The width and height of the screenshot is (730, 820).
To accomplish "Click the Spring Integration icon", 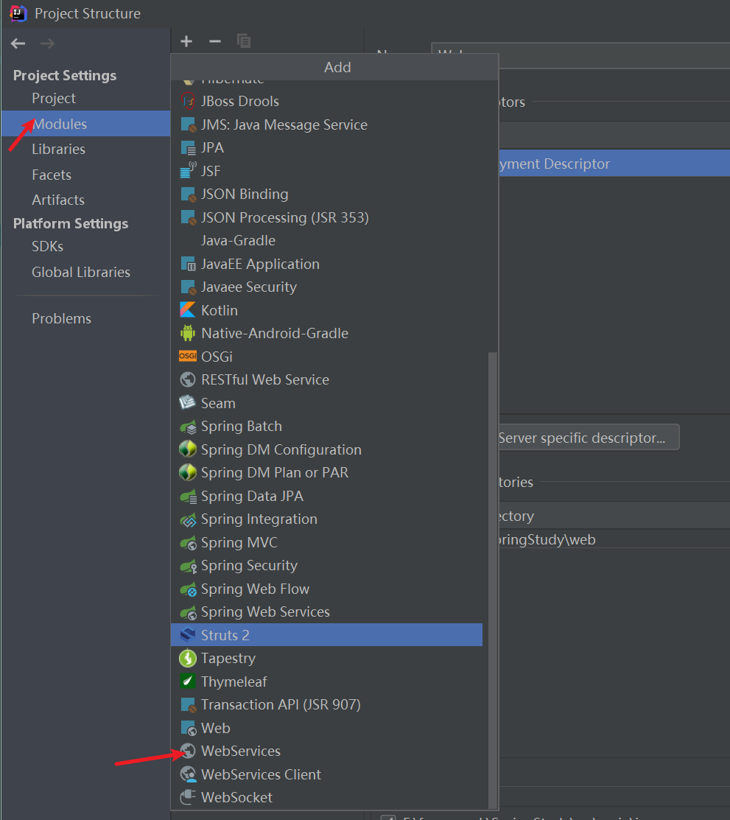I will tap(188, 519).
